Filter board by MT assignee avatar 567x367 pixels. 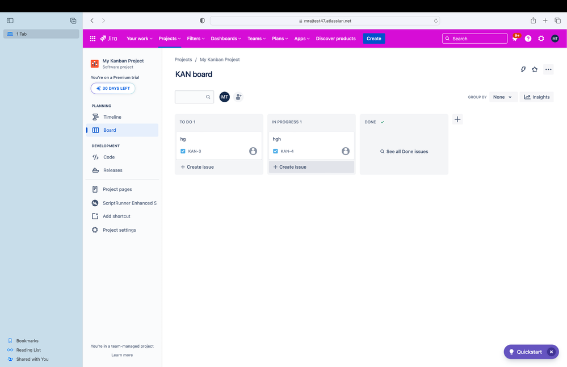point(225,97)
